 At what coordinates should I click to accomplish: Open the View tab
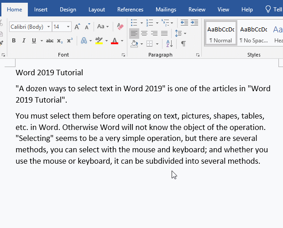[223, 10]
